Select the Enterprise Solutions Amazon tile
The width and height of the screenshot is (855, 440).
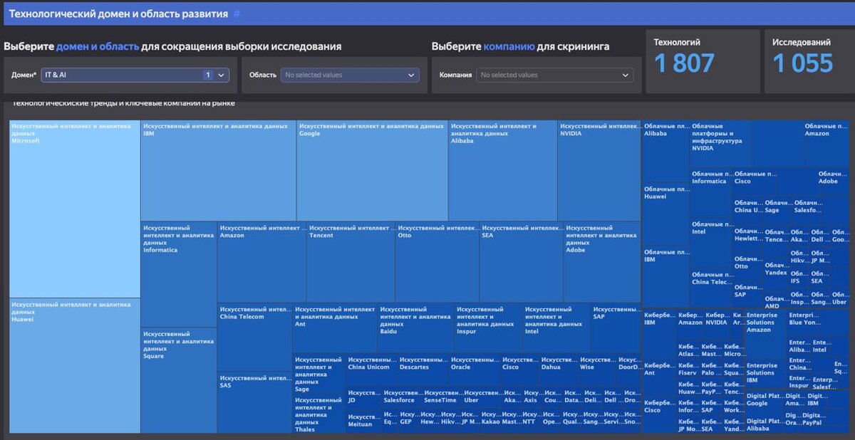click(x=765, y=334)
